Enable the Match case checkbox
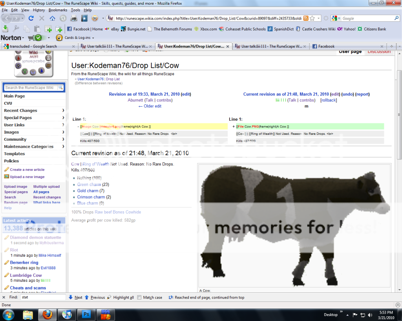This screenshot has width=402, height=321. [x=139, y=297]
